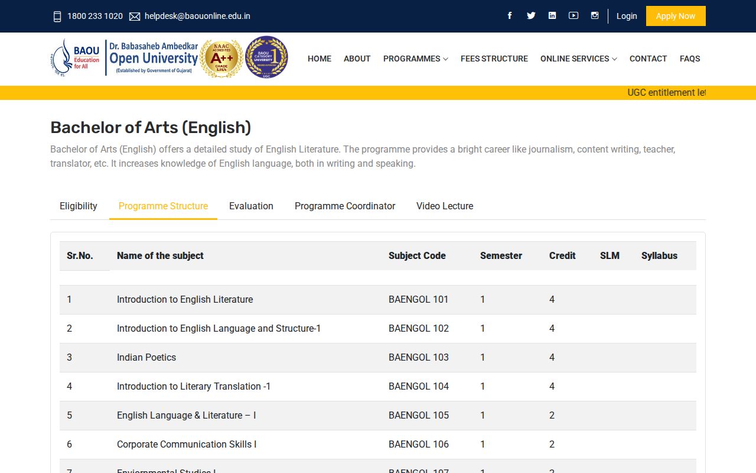The height and width of the screenshot is (473, 756).
Task: Go to the Home menu item
Action: click(x=320, y=59)
